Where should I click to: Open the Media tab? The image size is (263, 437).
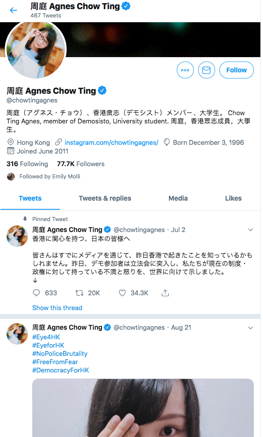178,198
